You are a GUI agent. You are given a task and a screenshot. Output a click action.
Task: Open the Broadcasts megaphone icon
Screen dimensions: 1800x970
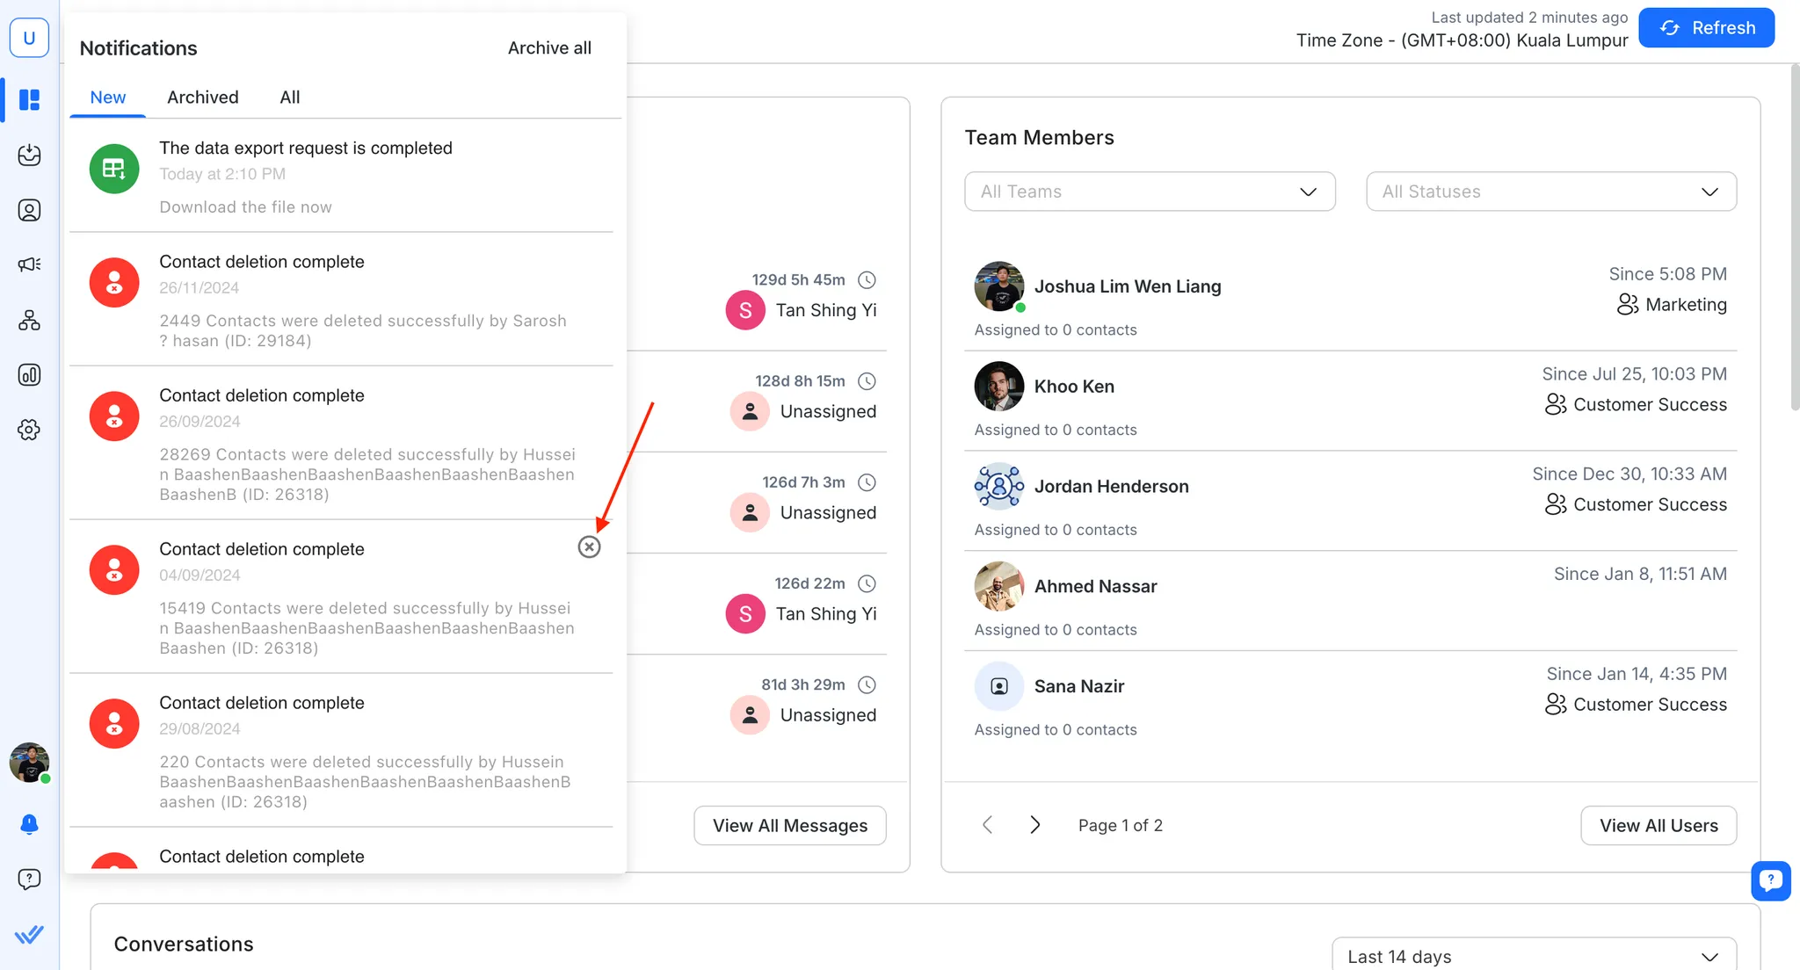[x=29, y=264]
